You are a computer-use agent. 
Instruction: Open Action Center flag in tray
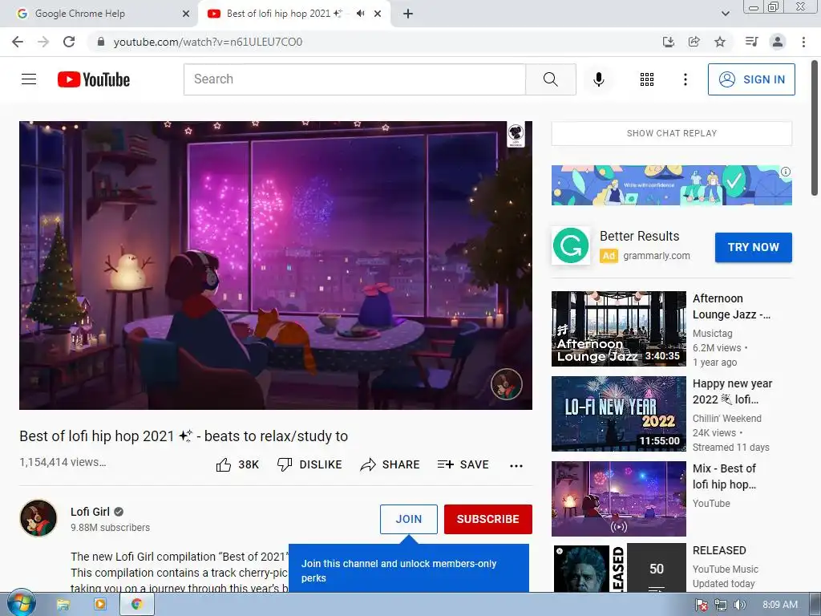(x=702, y=605)
